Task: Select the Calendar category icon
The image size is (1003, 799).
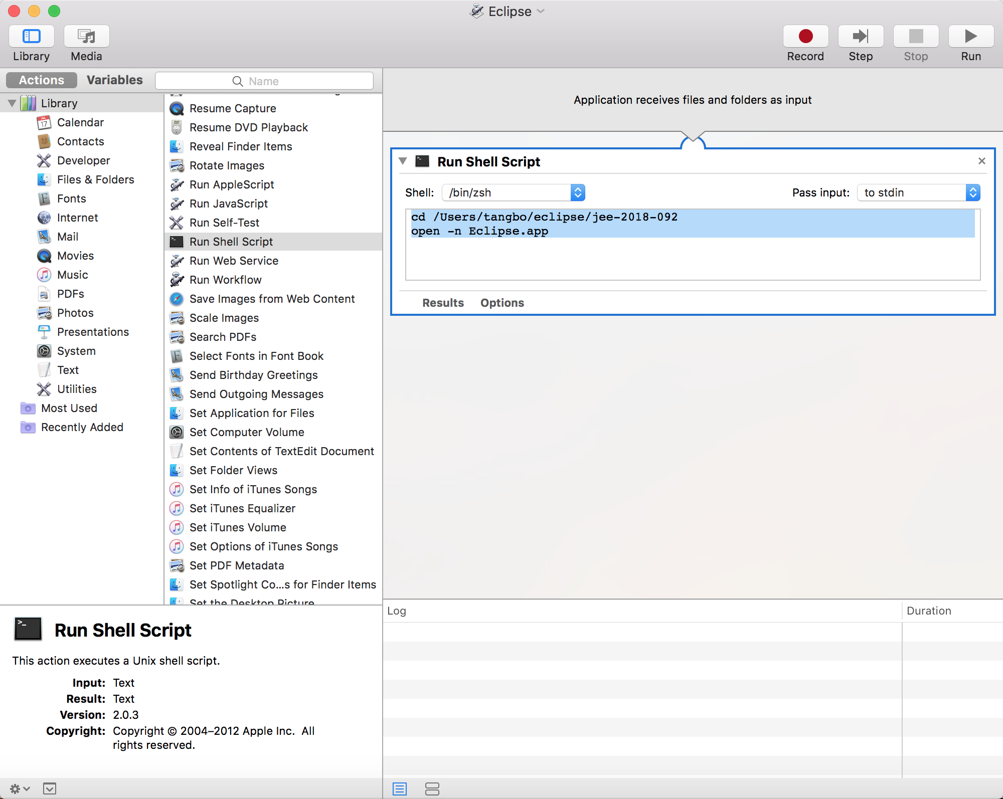Action: [44, 122]
